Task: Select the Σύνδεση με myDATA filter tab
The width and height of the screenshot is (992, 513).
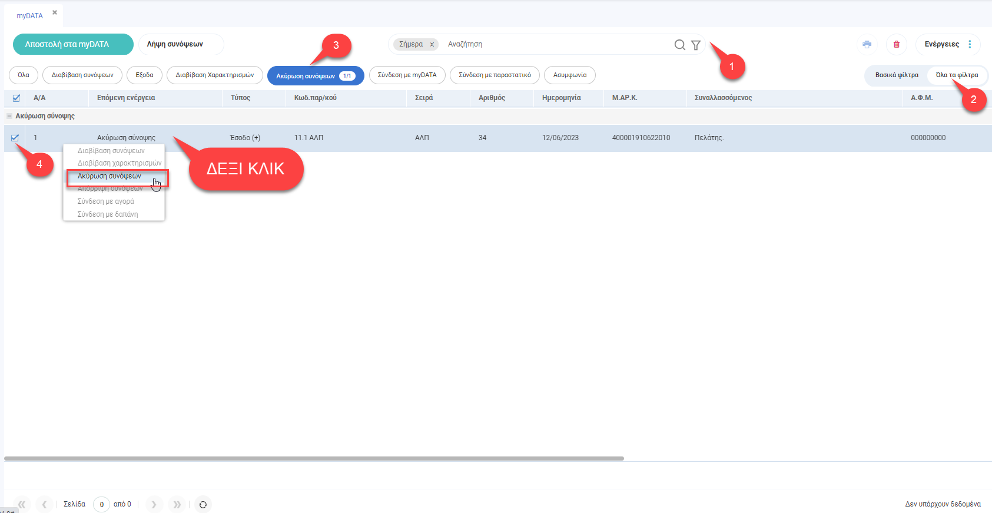Action: pos(407,75)
